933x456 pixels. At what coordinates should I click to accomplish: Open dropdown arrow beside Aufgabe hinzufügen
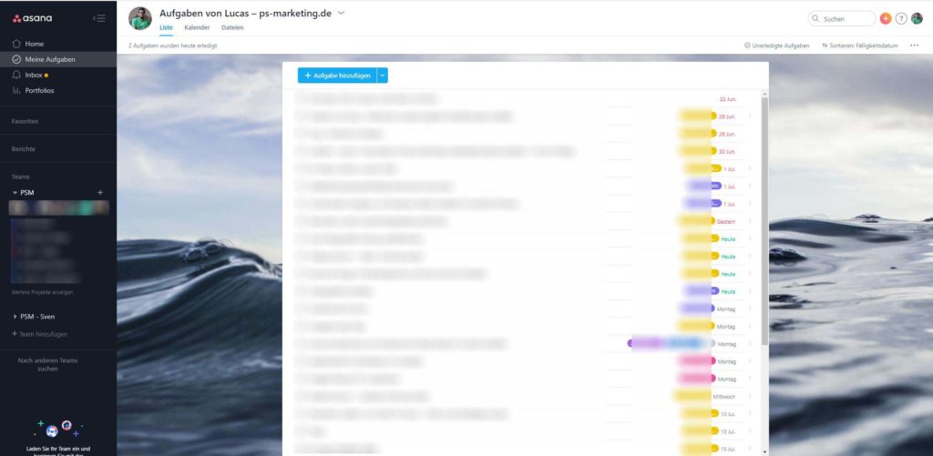tap(383, 76)
